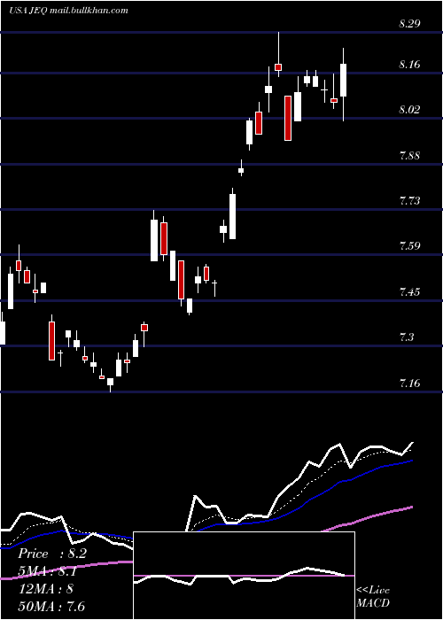The image size is (443, 620).
Task: Click the 12MA : 8 legend entry
Action: tap(46, 589)
